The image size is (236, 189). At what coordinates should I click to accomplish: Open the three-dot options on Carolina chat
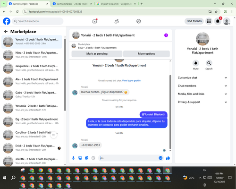pos(54,135)
